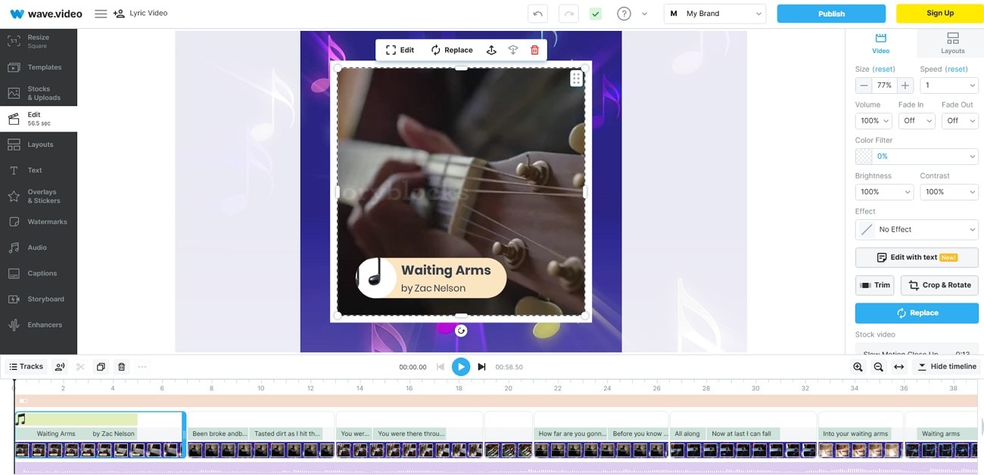The height and width of the screenshot is (475, 984).
Task: Open the timeline more options dots
Action: pyautogui.click(x=142, y=367)
